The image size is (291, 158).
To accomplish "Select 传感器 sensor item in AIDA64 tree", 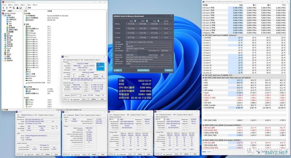I will pos(10,32).
